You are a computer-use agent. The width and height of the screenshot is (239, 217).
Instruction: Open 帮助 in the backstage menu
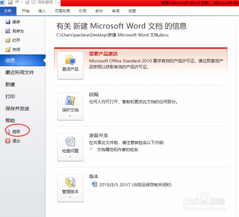10,120
